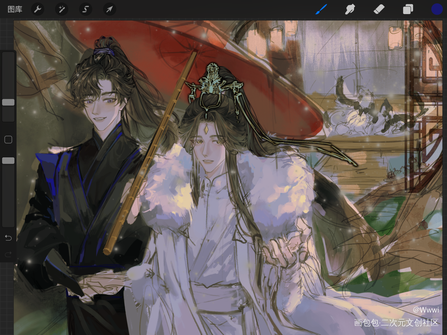Undo the last stroke
Screen dimensions: 447x335
click(8, 238)
